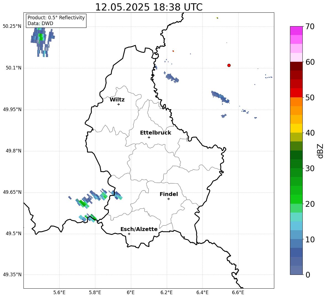This screenshot has width=327, height=298.
Task: Click the longitude label 6°E
Action: pyautogui.click(x=131, y=292)
